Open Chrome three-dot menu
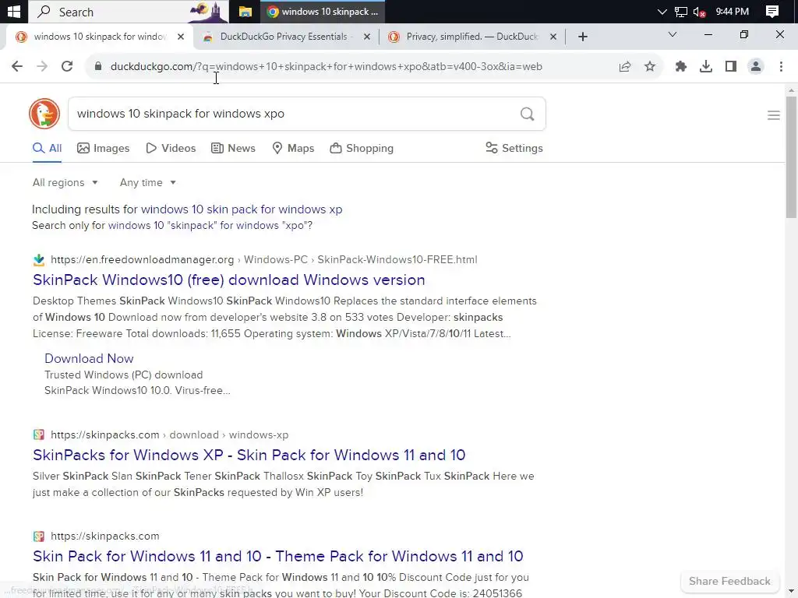The width and height of the screenshot is (798, 598). click(x=781, y=66)
